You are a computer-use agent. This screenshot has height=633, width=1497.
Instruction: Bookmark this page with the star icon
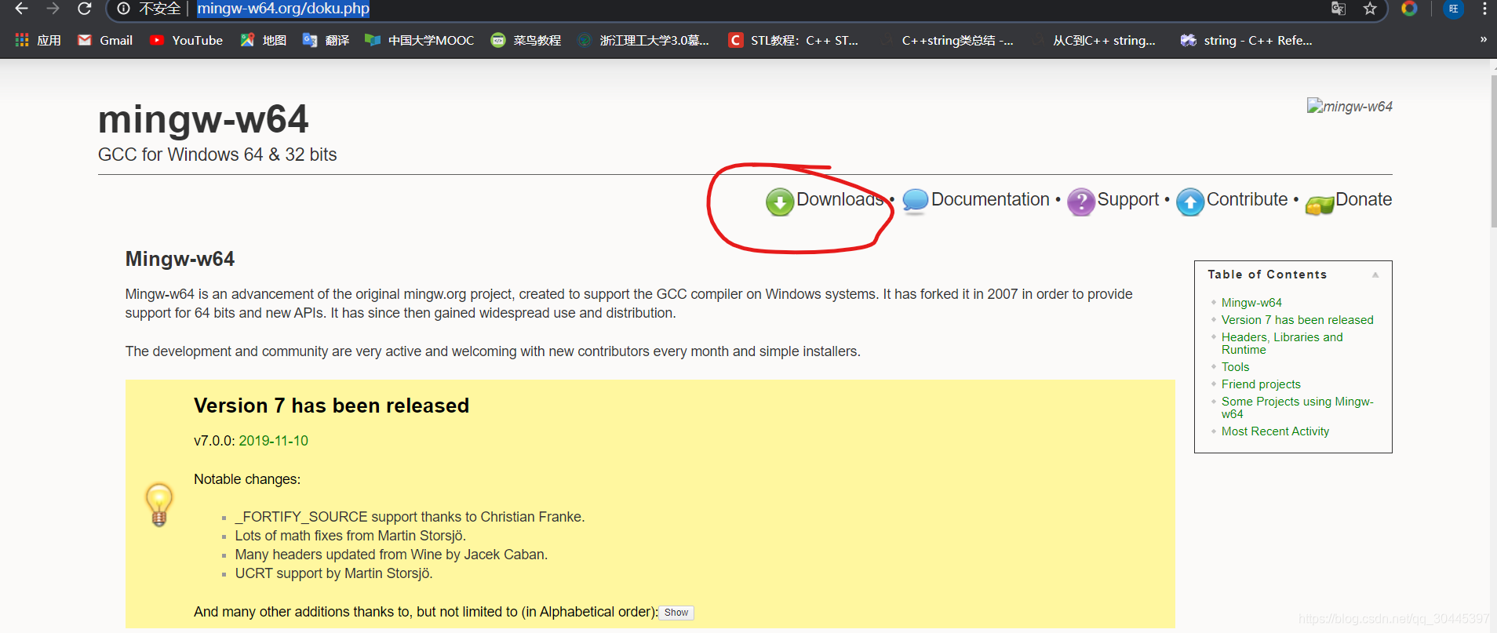pyautogui.click(x=1370, y=9)
